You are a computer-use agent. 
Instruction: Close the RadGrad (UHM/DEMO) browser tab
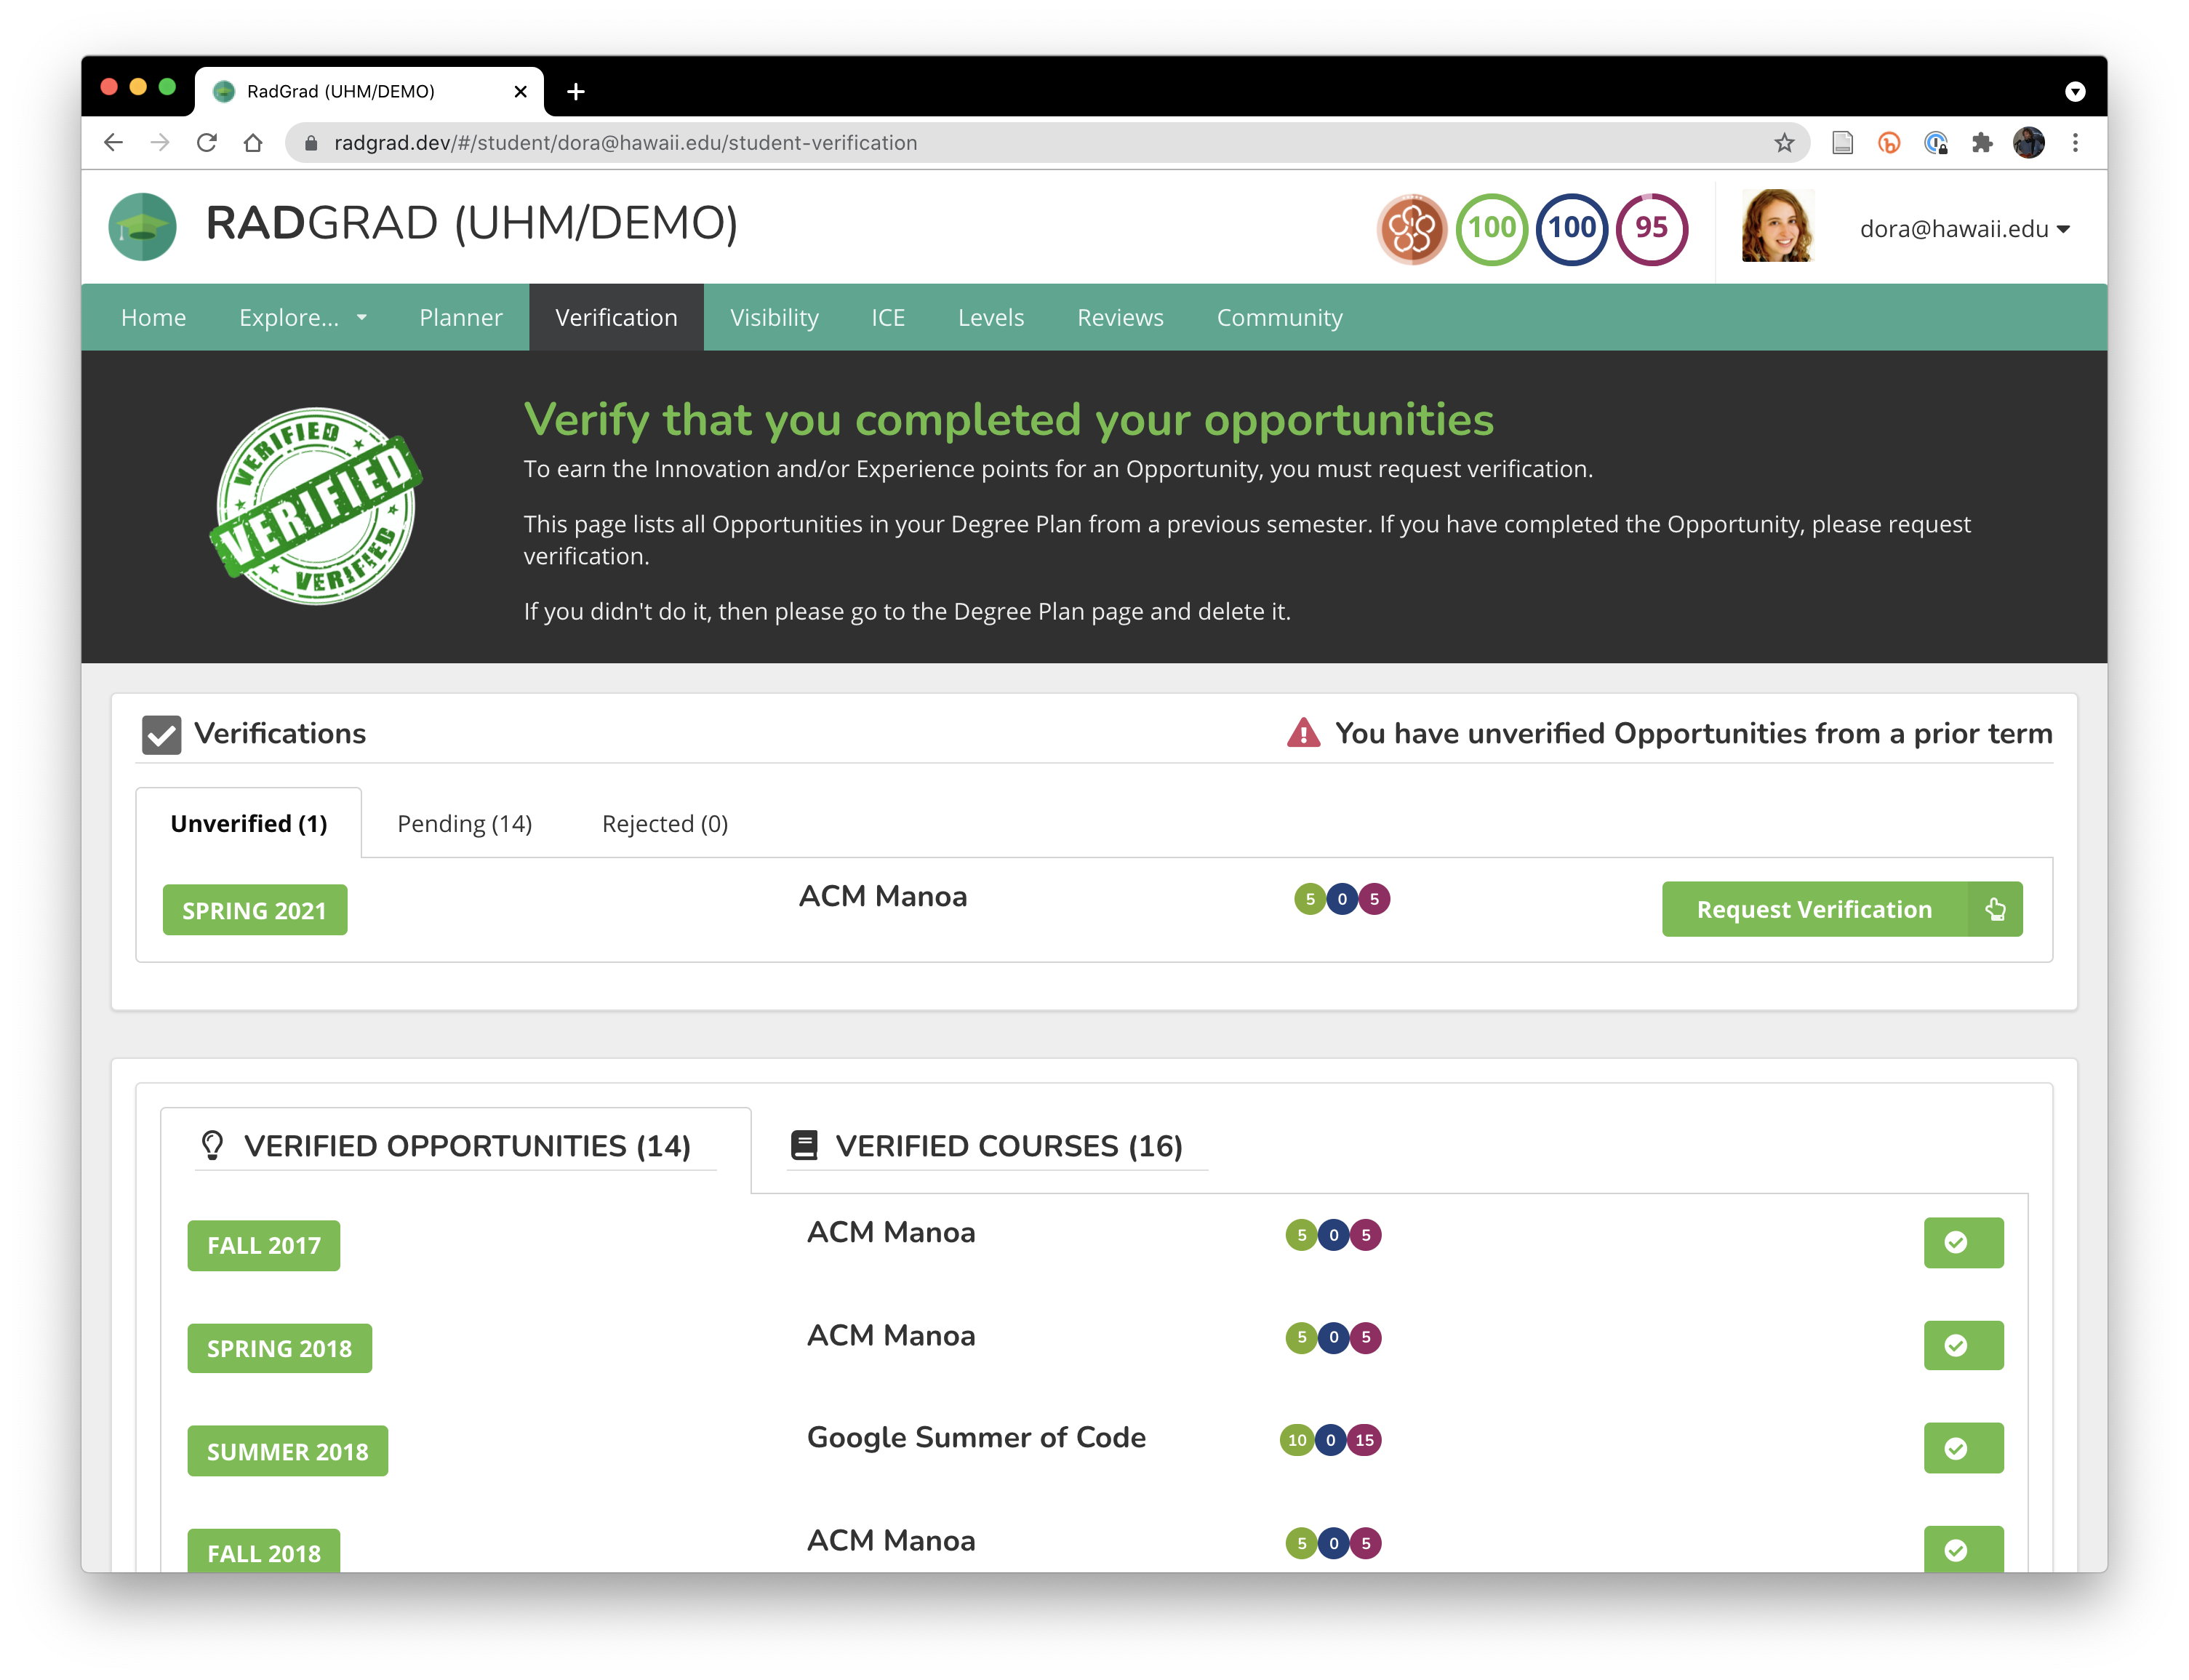520,92
